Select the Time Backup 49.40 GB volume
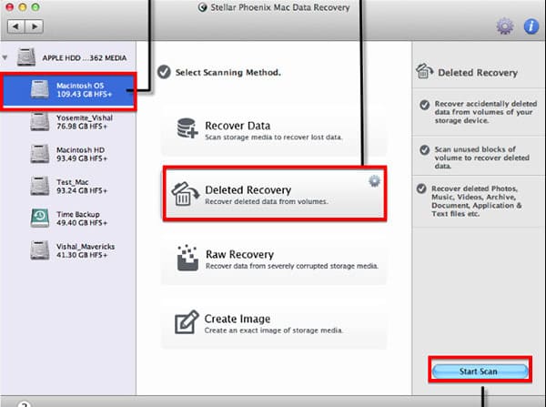Viewport: 546px width, 407px height. coord(68,219)
